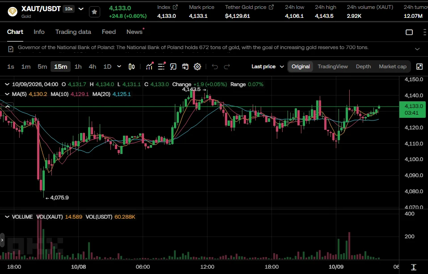Select the Original chart view
Image resolution: width=428 pixels, height=274 pixels.
301,66
